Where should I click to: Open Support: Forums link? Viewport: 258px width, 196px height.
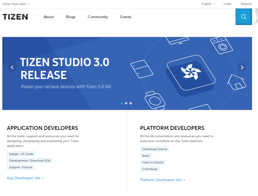[x=21, y=167]
